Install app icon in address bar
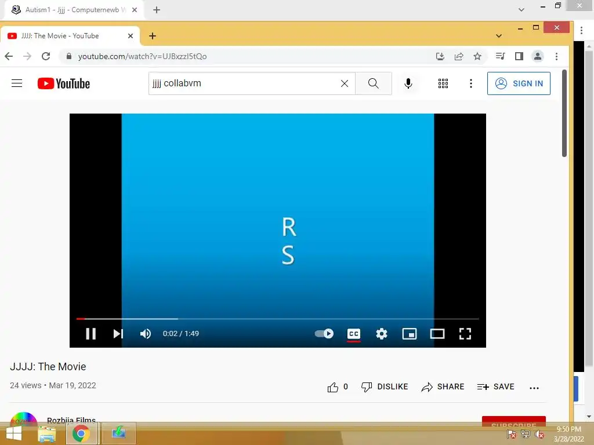This screenshot has width=594, height=445. point(440,56)
